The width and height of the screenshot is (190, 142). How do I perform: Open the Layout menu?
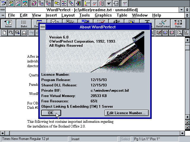point(68,15)
